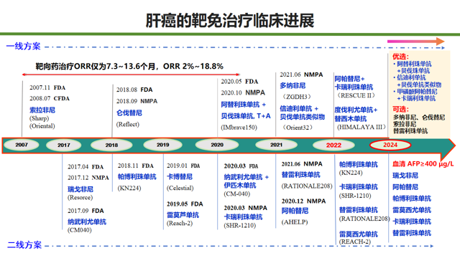Click 多纳非尼、仑伐替尼 in the optional list
The height and width of the screenshot is (258, 460).
click(x=419, y=118)
